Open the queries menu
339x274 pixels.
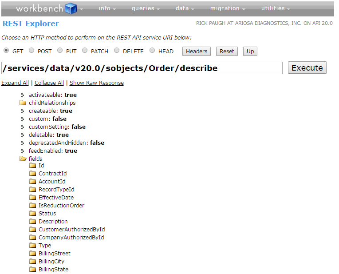[x=146, y=8]
